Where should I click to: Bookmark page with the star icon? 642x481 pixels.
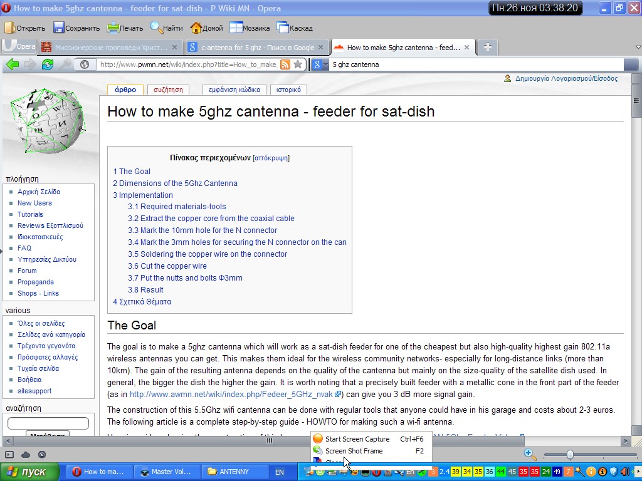pyautogui.click(x=298, y=65)
